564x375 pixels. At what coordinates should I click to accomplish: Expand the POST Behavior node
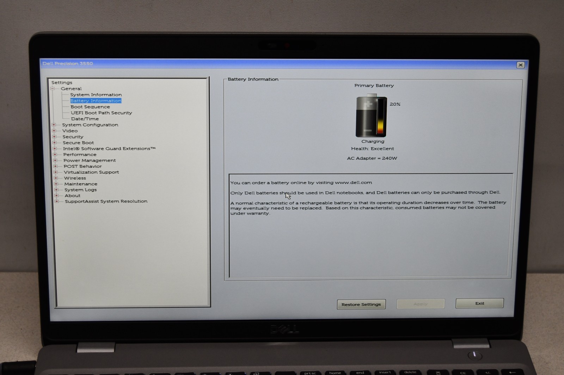(55, 166)
